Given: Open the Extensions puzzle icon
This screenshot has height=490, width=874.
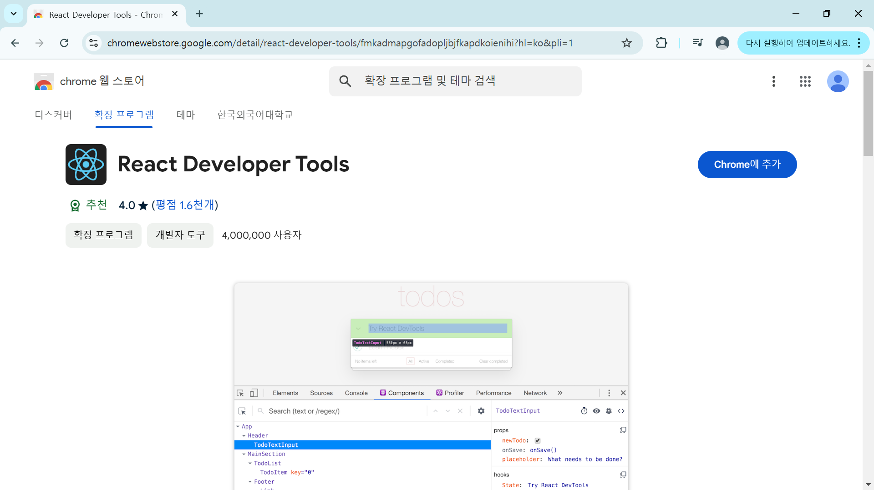Looking at the screenshot, I should click(x=661, y=43).
